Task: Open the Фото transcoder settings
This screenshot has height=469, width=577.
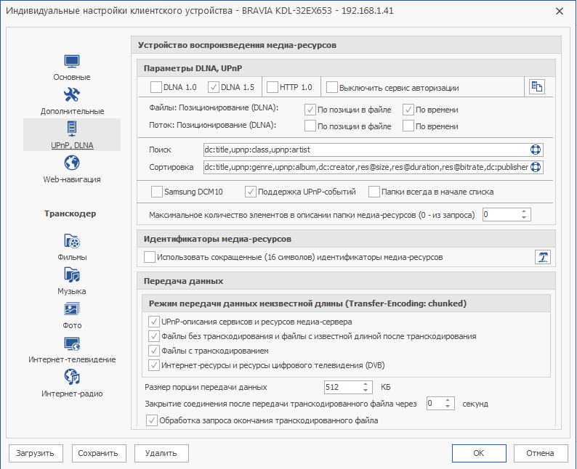Action: click(72, 310)
